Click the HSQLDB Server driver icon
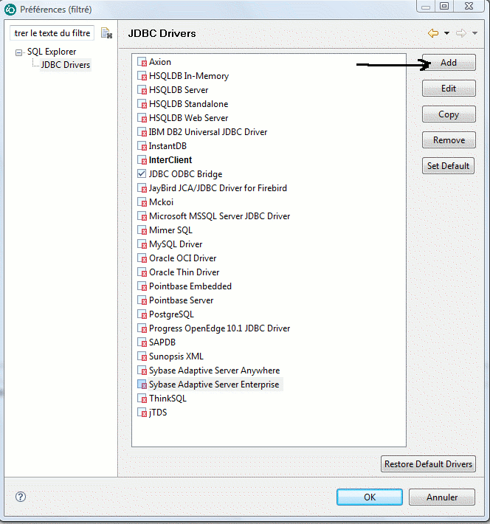The height and width of the screenshot is (524, 490). pos(142,90)
